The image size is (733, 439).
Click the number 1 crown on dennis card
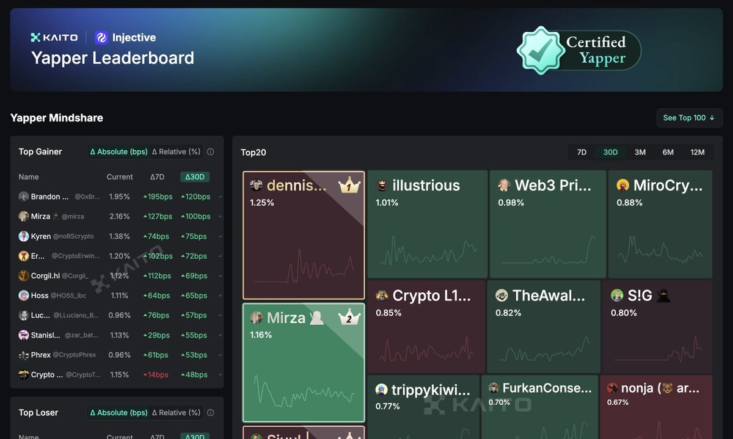point(349,185)
